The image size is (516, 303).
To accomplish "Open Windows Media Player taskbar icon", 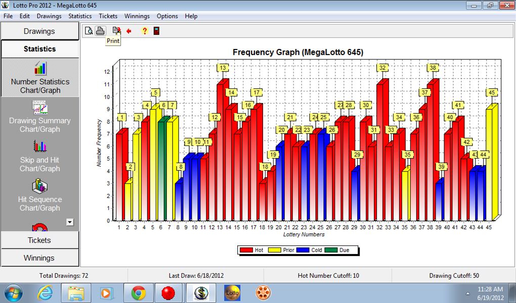I will click(107, 293).
